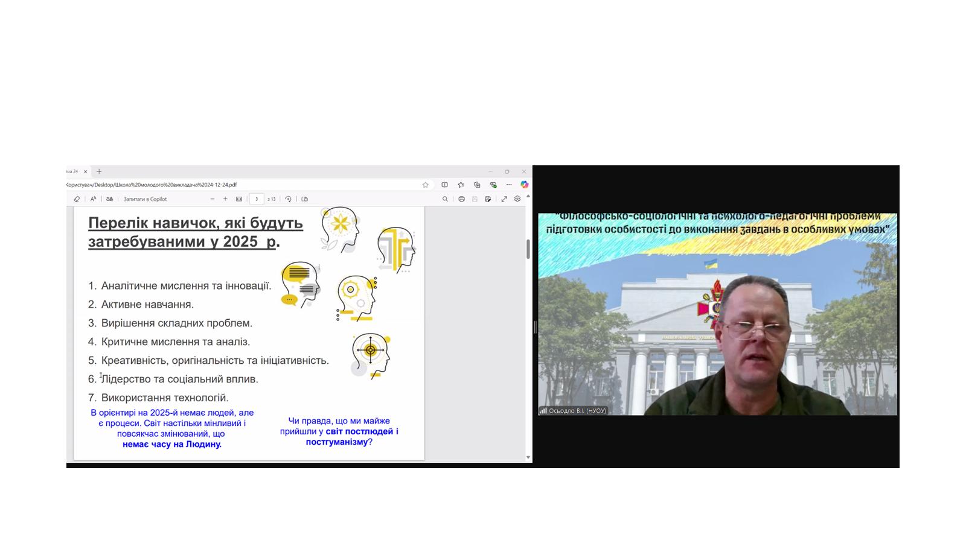Screen dimensions: 966x543
Task: Click the page number field showing 3
Action: click(257, 199)
